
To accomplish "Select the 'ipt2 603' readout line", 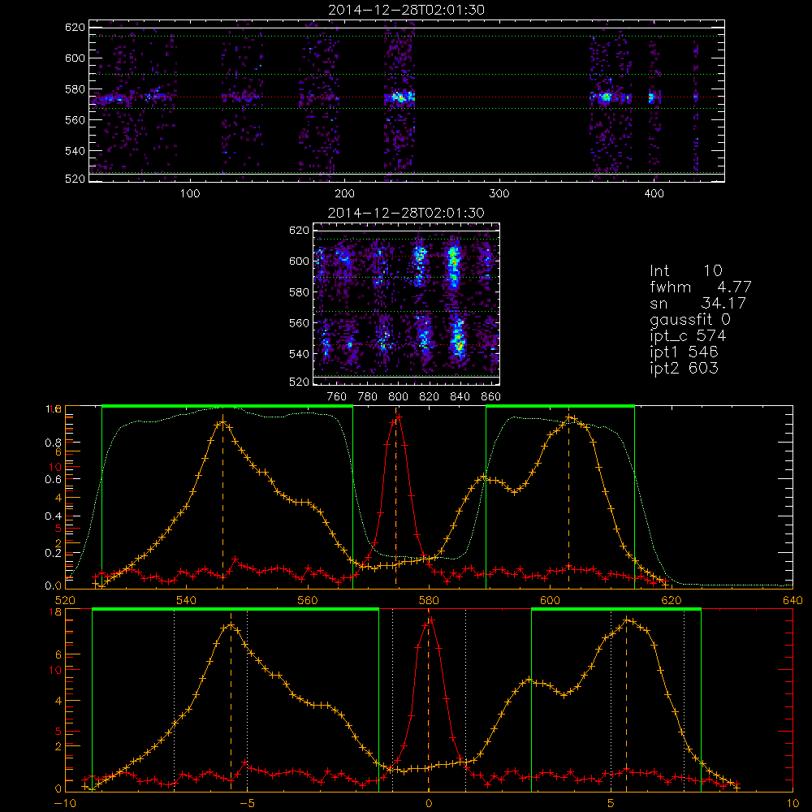I will click(684, 368).
